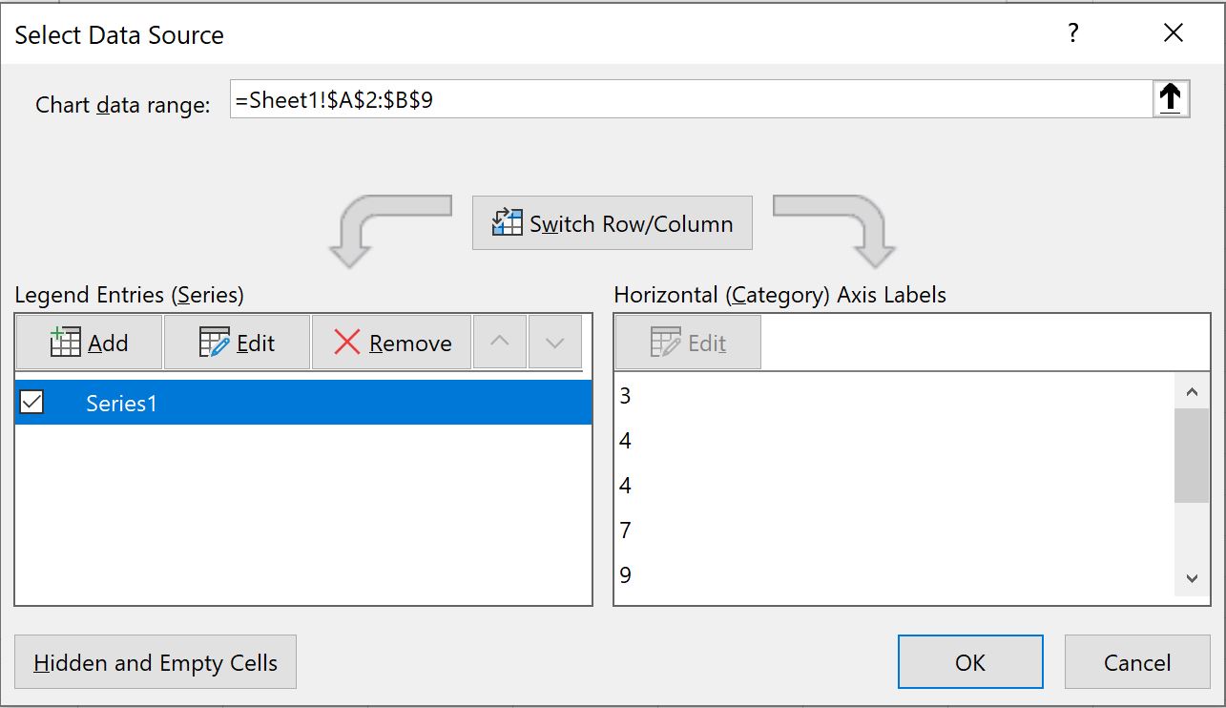Click the axis labels scrollbar thumb

click(x=1191, y=455)
